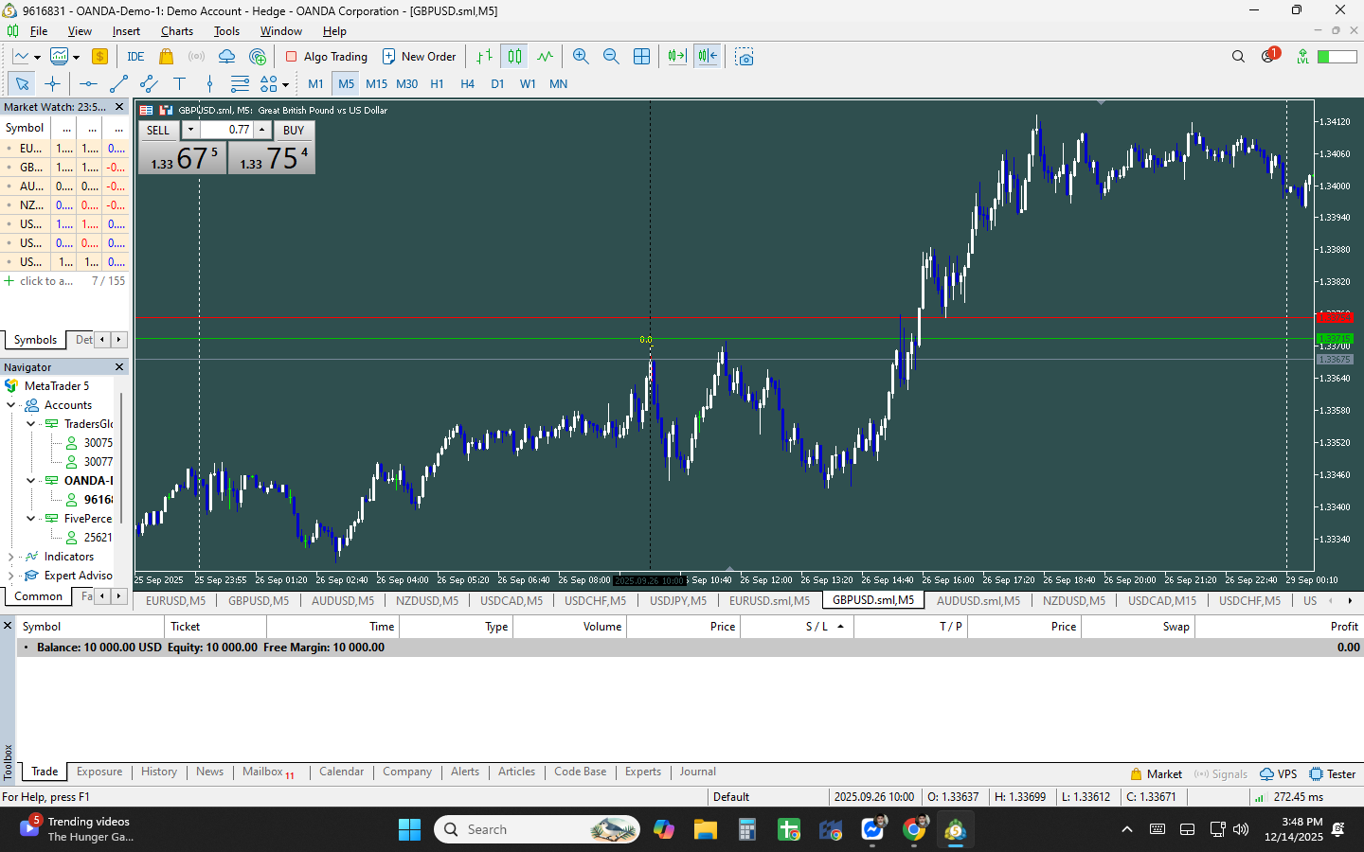This screenshot has width=1364, height=852.
Task: Click 'click to add' symbol field
Action: coord(45,281)
